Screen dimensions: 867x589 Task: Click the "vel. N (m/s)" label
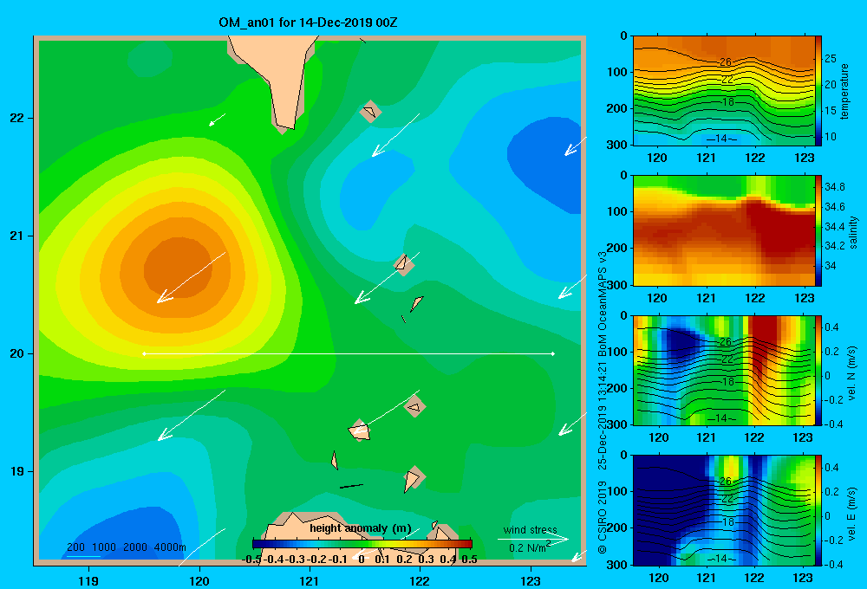click(852, 373)
